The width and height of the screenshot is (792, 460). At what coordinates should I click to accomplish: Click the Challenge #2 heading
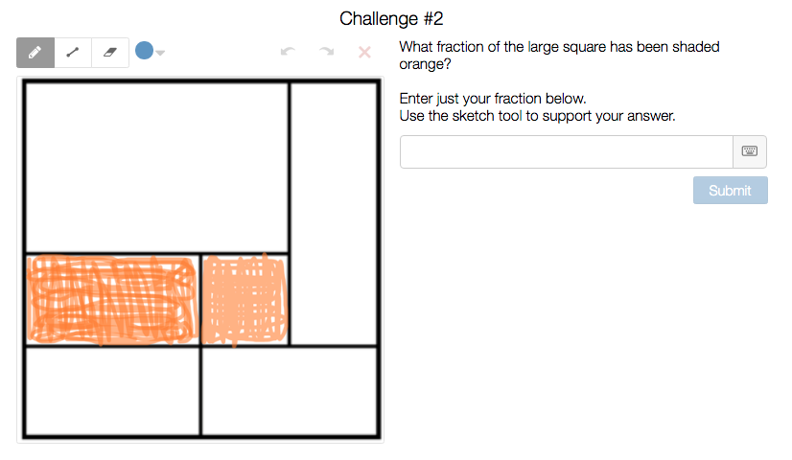(x=391, y=18)
